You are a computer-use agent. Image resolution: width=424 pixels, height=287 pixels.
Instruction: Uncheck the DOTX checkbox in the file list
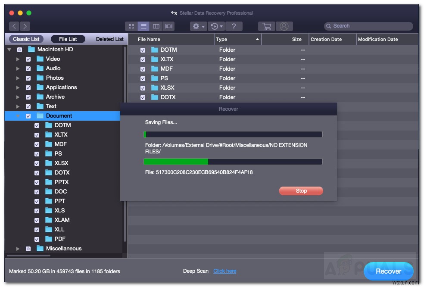143,97
